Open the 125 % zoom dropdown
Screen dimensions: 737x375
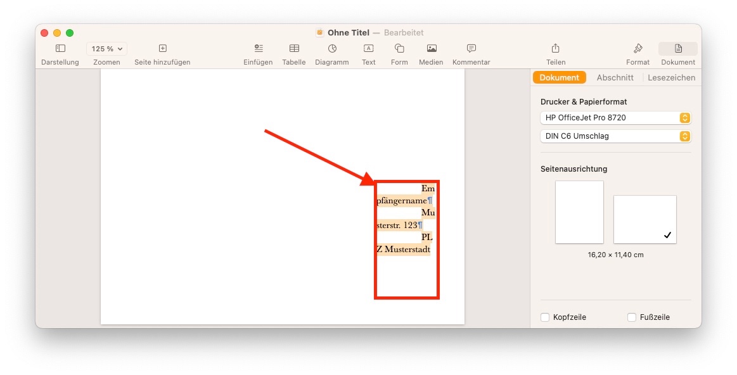point(106,49)
